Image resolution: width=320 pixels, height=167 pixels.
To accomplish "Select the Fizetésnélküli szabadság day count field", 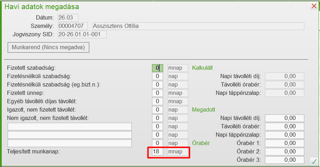I will pos(158,76).
